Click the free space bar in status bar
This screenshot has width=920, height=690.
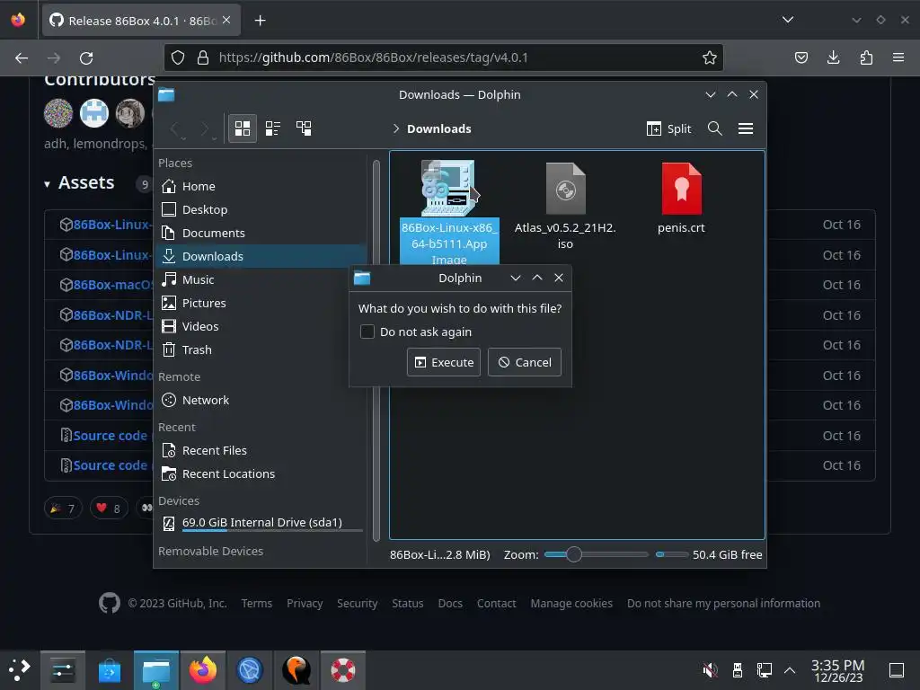click(671, 554)
